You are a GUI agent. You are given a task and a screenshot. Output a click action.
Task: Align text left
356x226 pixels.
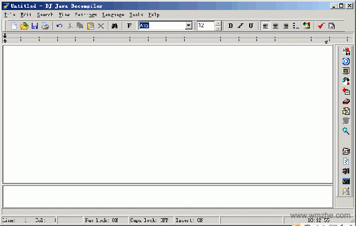tap(265, 26)
